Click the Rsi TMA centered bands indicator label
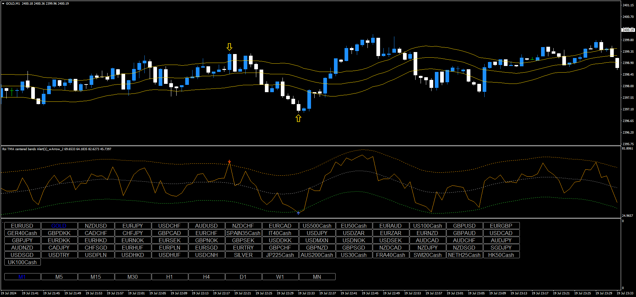The width and height of the screenshot is (636, 297). [x=57, y=149]
